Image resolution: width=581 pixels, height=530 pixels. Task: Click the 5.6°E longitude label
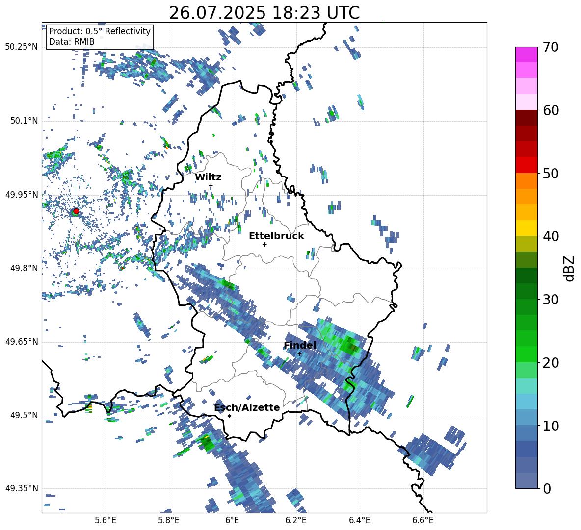pyautogui.click(x=106, y=520)
